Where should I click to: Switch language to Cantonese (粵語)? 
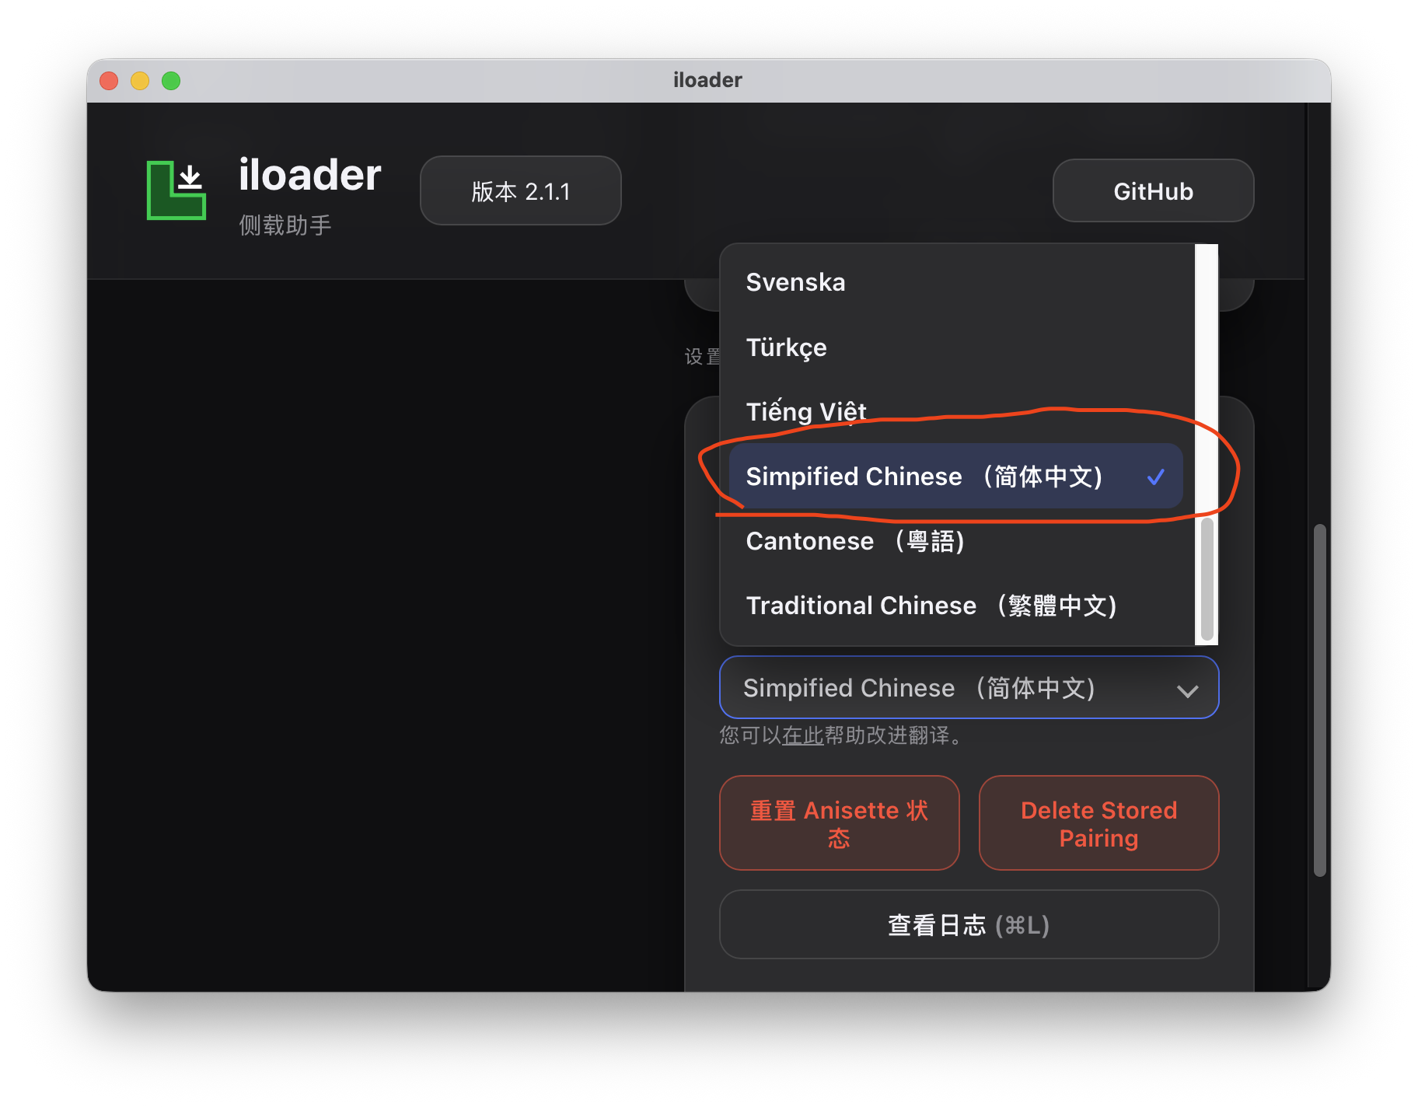click(854, 541)
